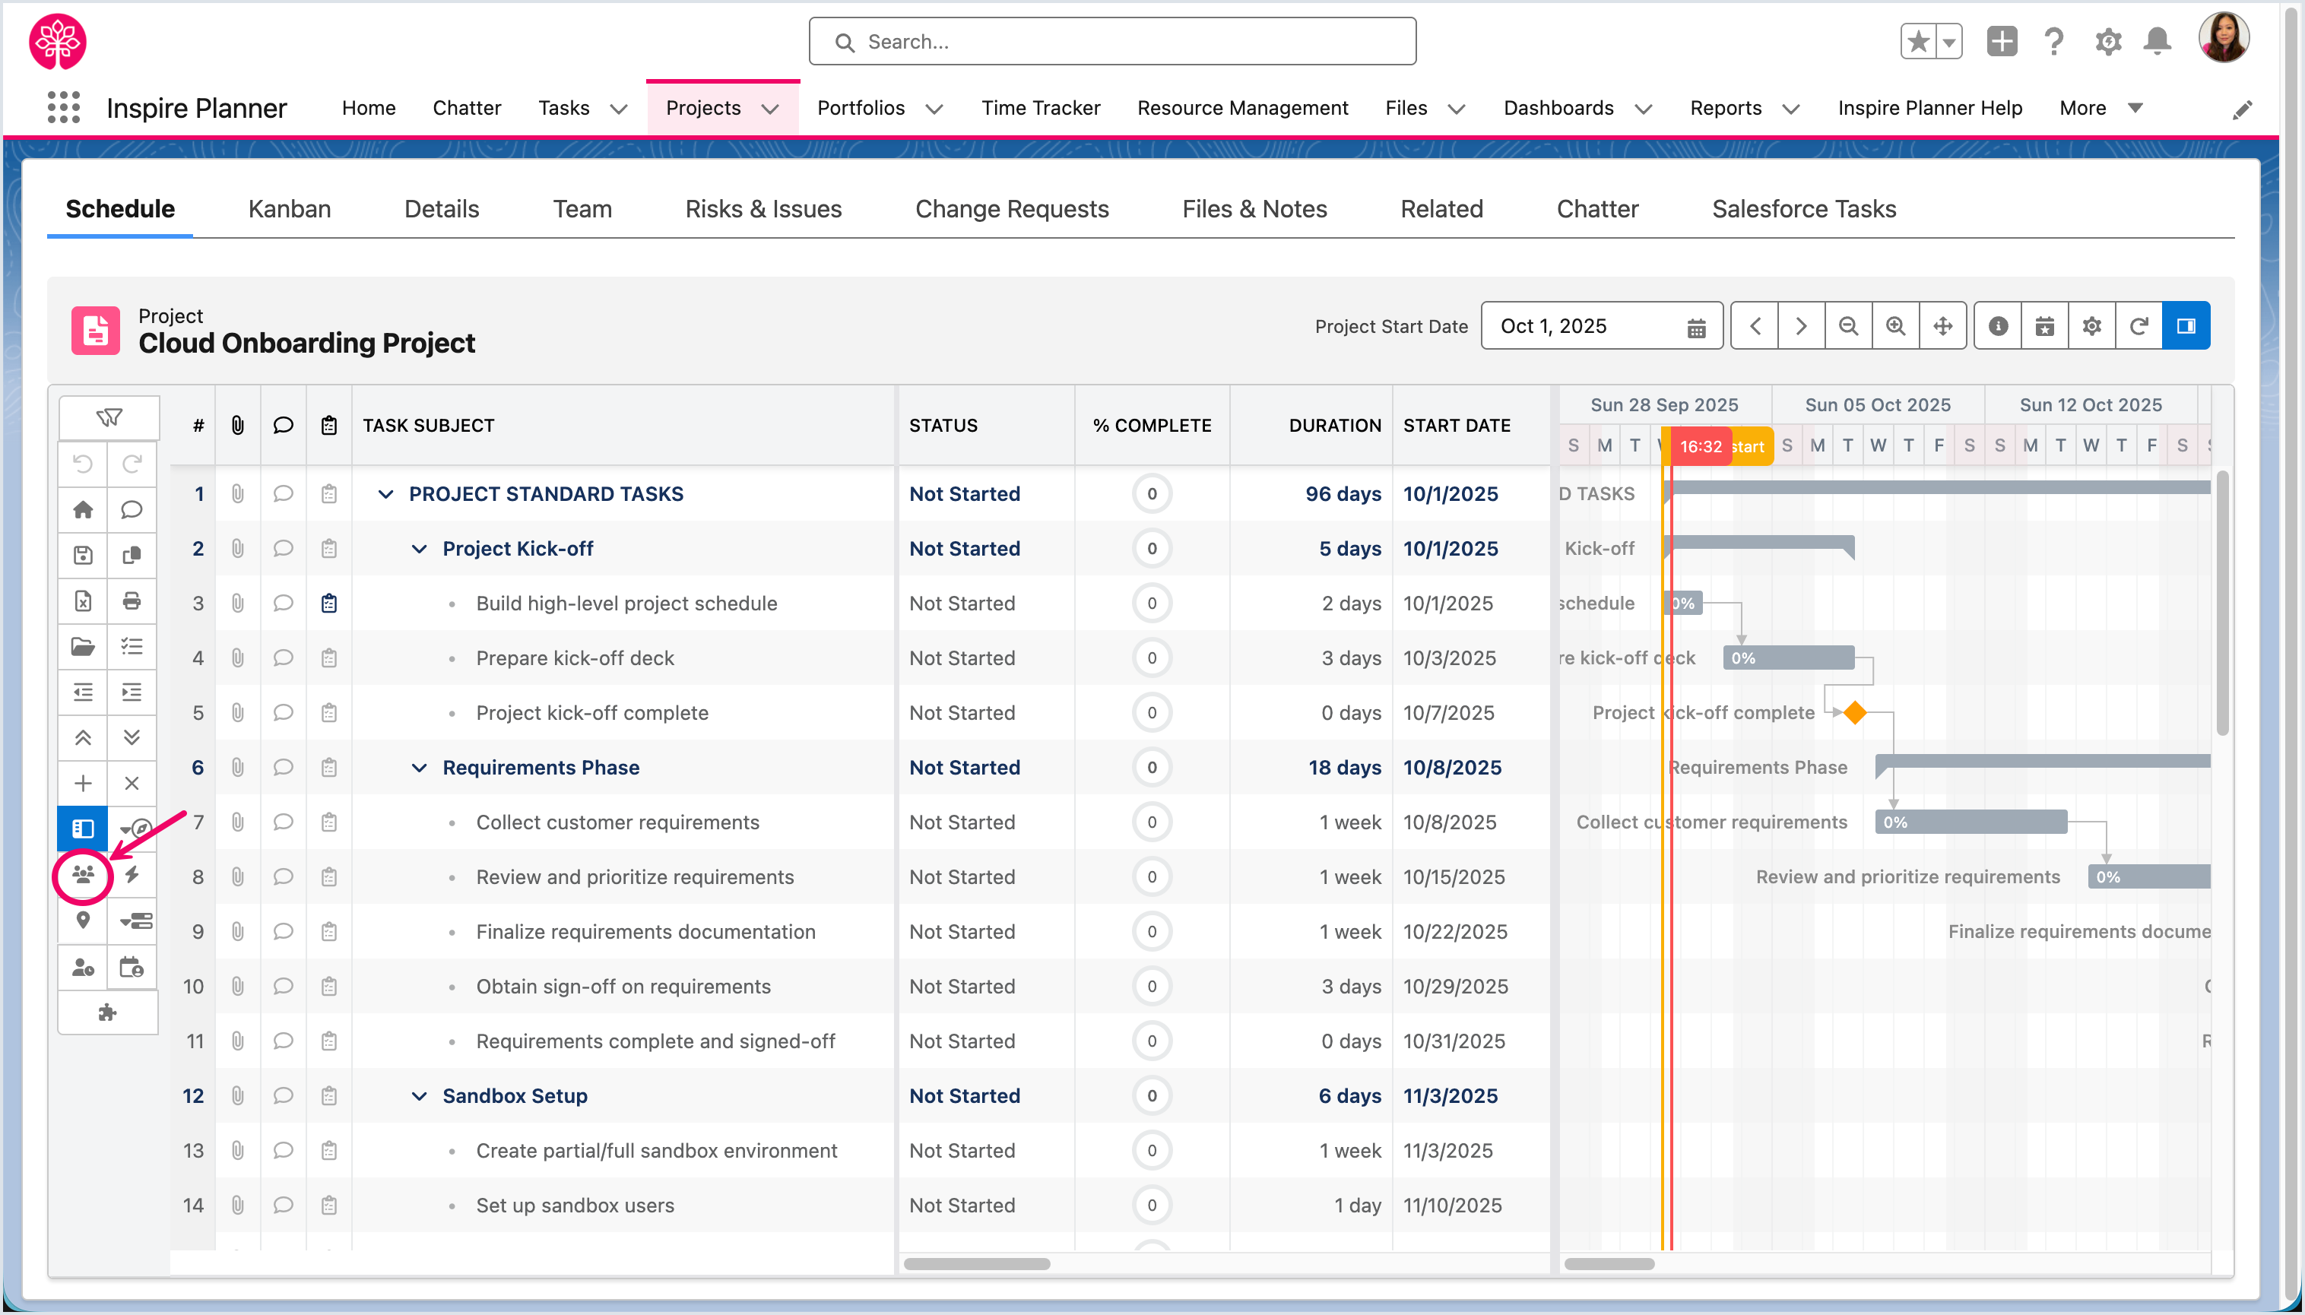Open the Time Tracker nav link

point(1041,109)
